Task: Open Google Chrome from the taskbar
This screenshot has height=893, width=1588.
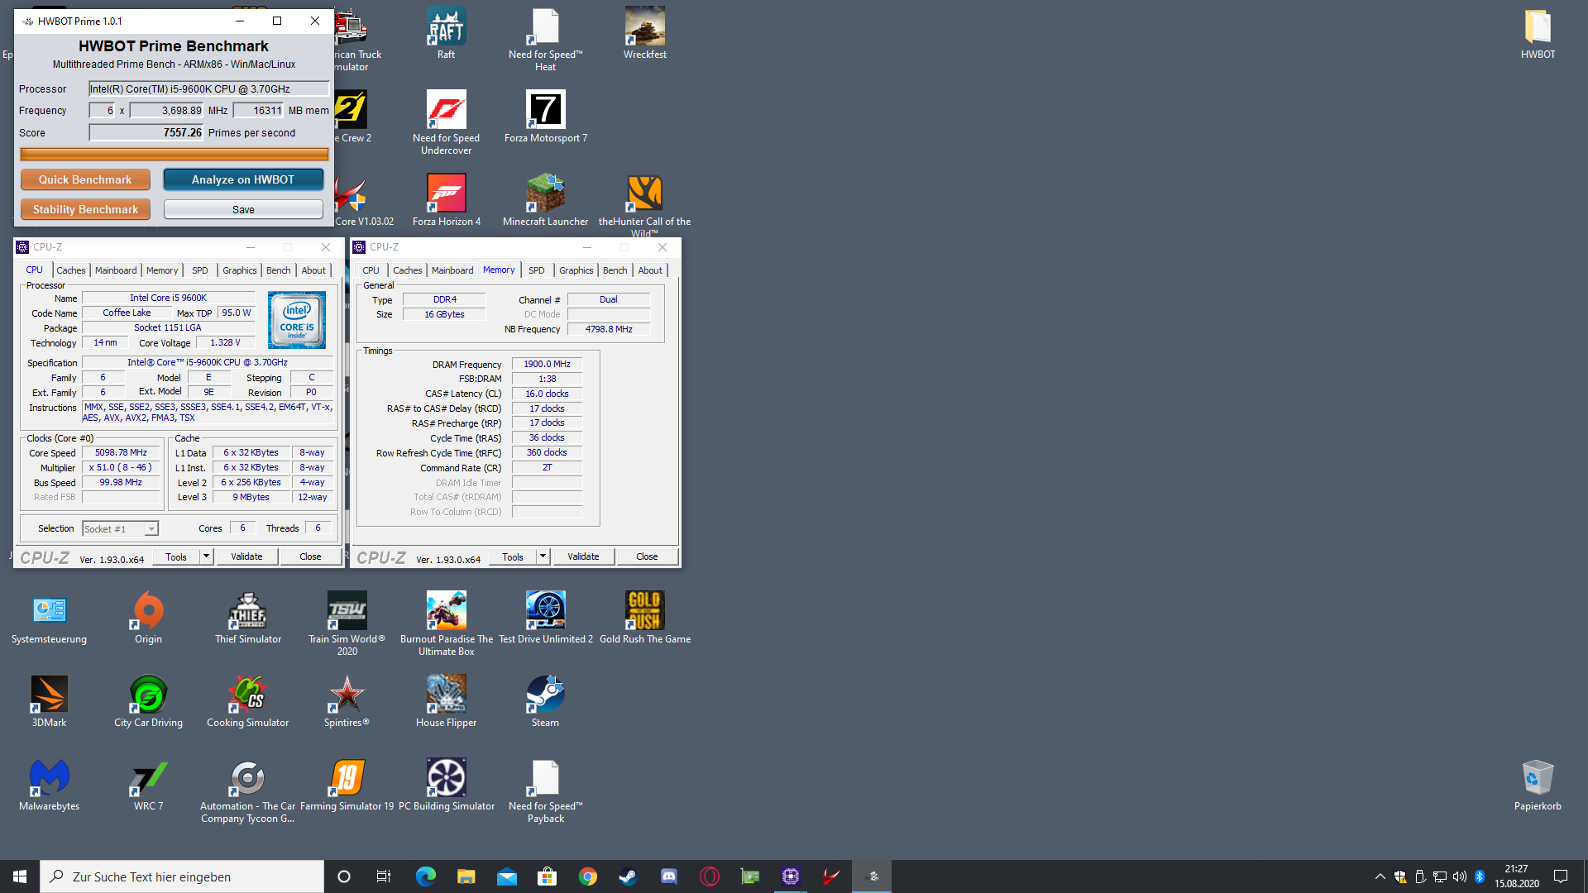Action: click(x=588, y=876)
